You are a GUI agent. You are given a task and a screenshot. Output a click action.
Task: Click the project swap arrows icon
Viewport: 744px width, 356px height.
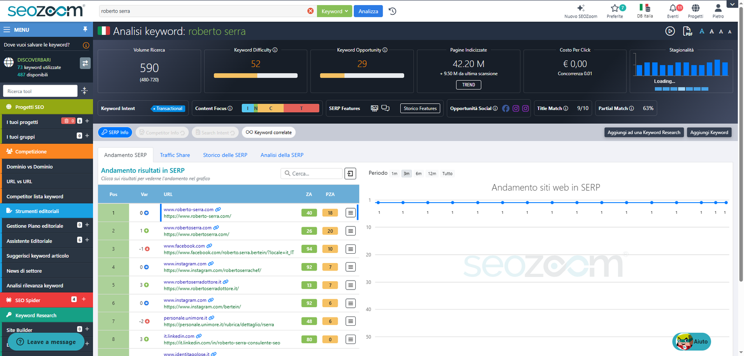tap(85, 63)
